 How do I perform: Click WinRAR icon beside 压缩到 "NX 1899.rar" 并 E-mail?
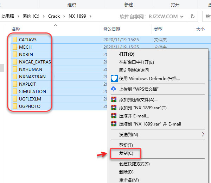pyautogui.click(x=114, y=124)
